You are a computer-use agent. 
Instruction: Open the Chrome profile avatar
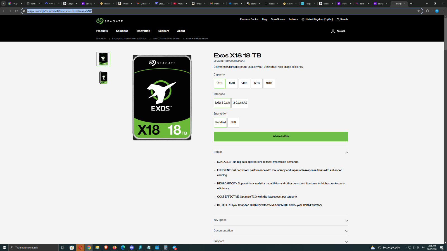[x=437, y=11]
